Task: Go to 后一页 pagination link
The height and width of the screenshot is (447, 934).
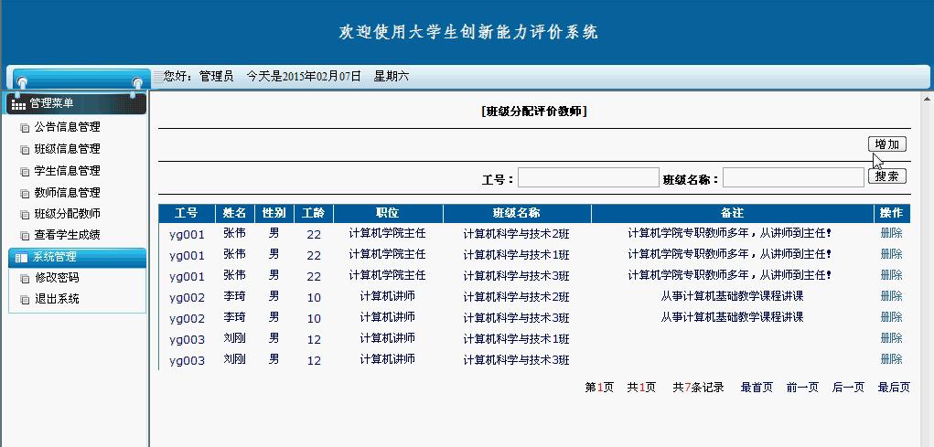Action: [848, 388]
